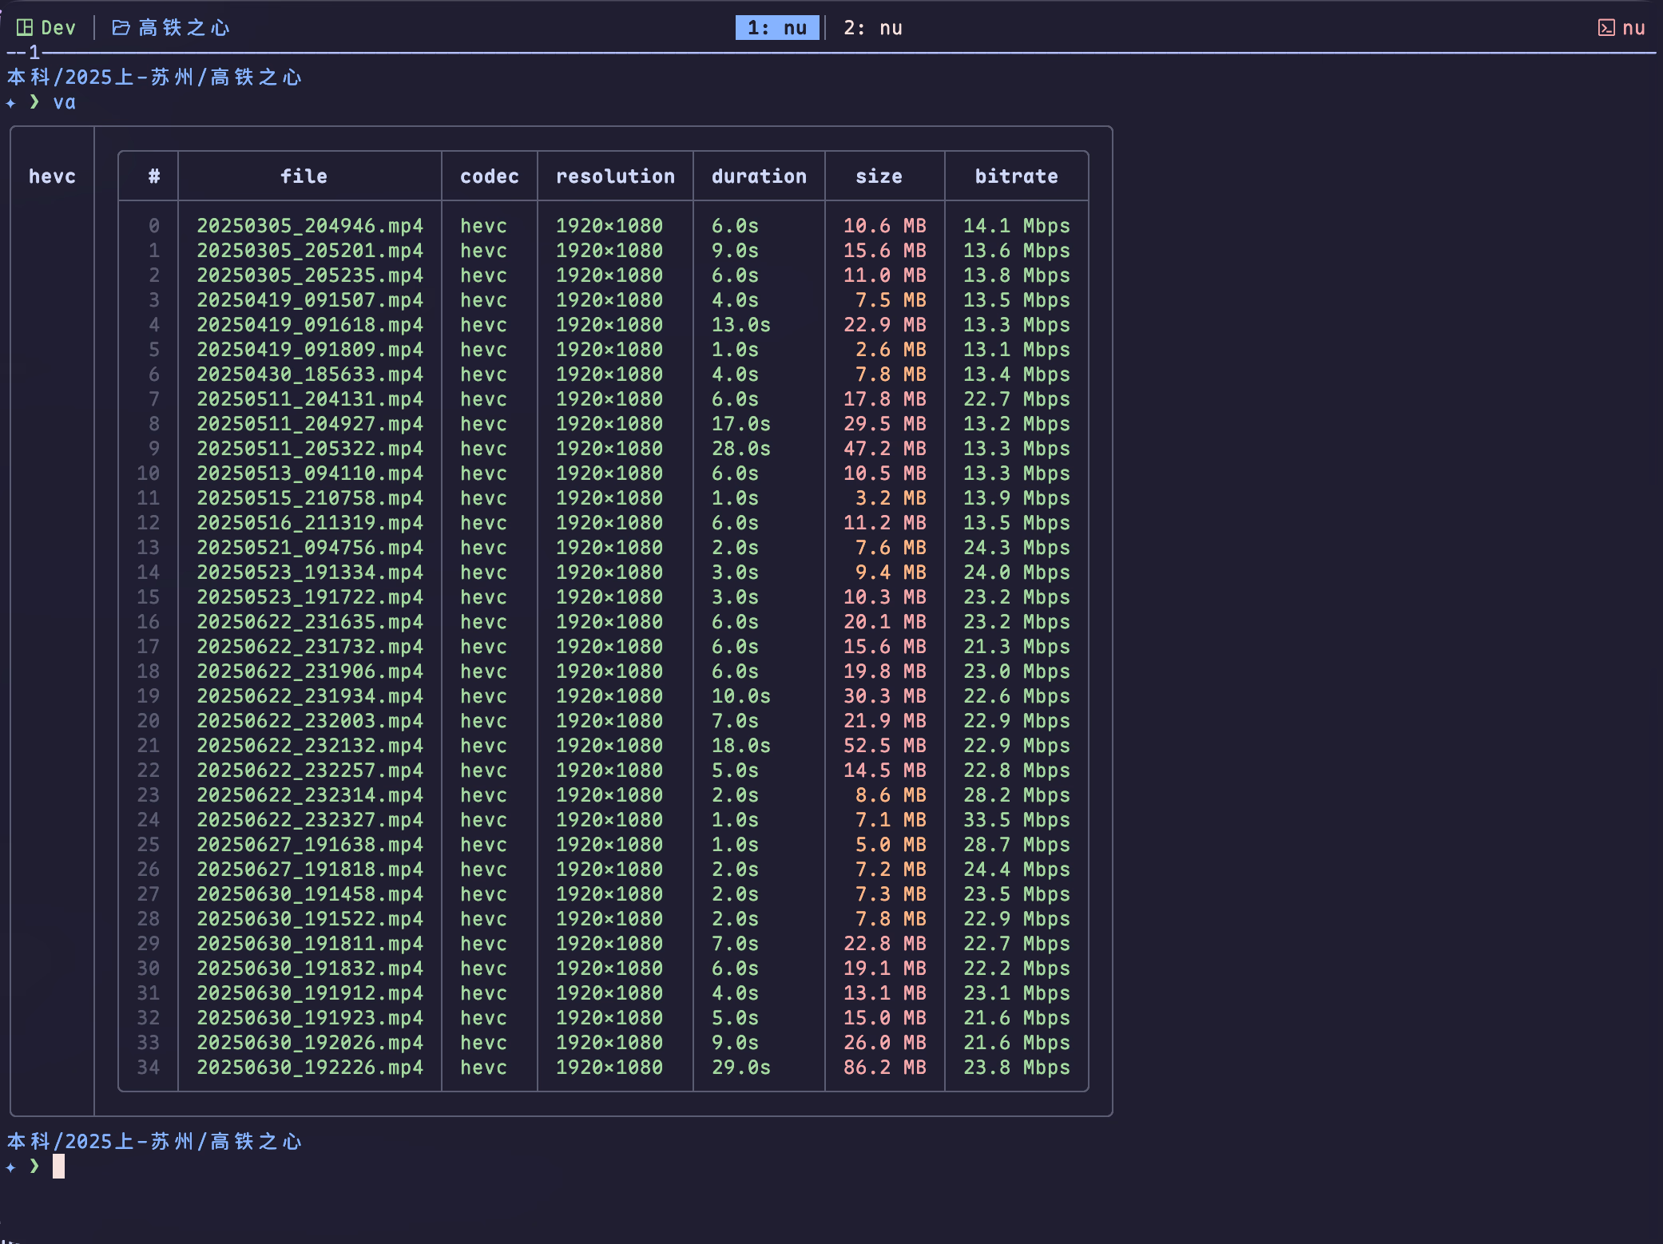Click the star prompt icon before va
The image size is (1663, 1244).
[x=10, y=103]
